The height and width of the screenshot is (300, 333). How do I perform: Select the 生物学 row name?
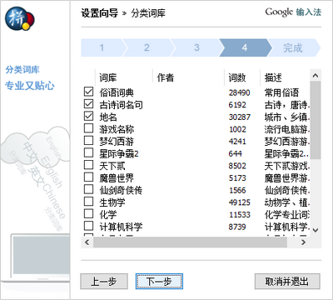112,202
